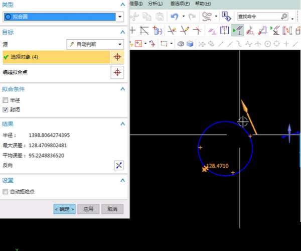Screen dimensions: 301x251
Task: Open the 帮助 (Help) menu
Action: [x=203, y=4]
